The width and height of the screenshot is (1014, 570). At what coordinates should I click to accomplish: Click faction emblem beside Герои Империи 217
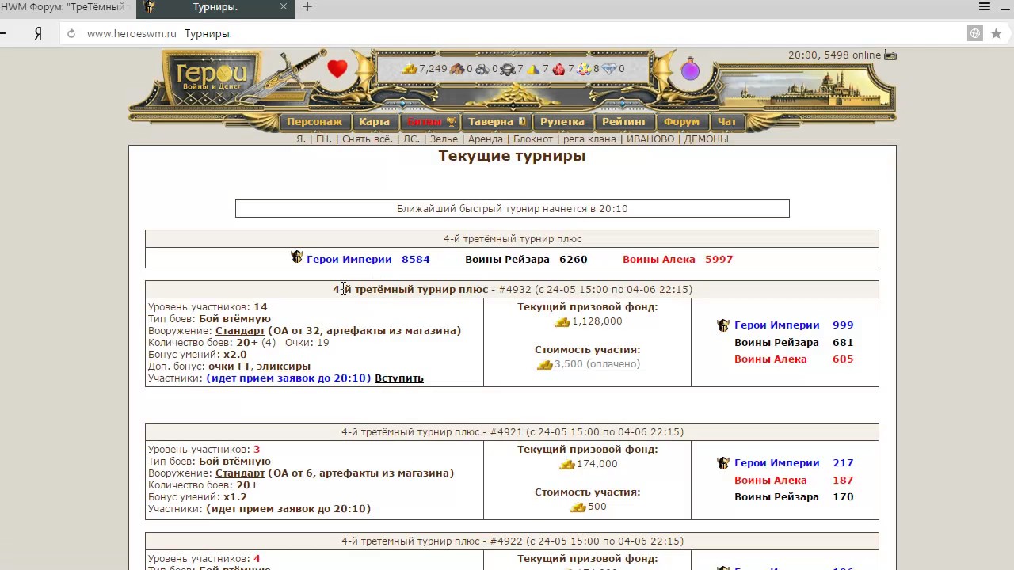(723, 463)
